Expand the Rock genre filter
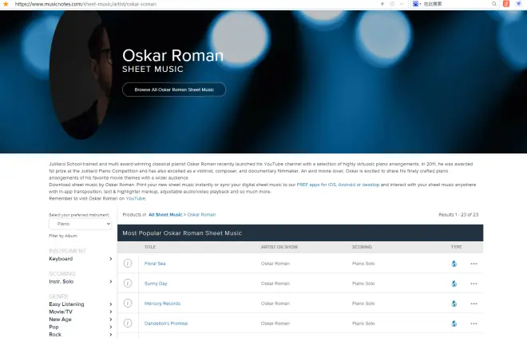 [81, 334]
